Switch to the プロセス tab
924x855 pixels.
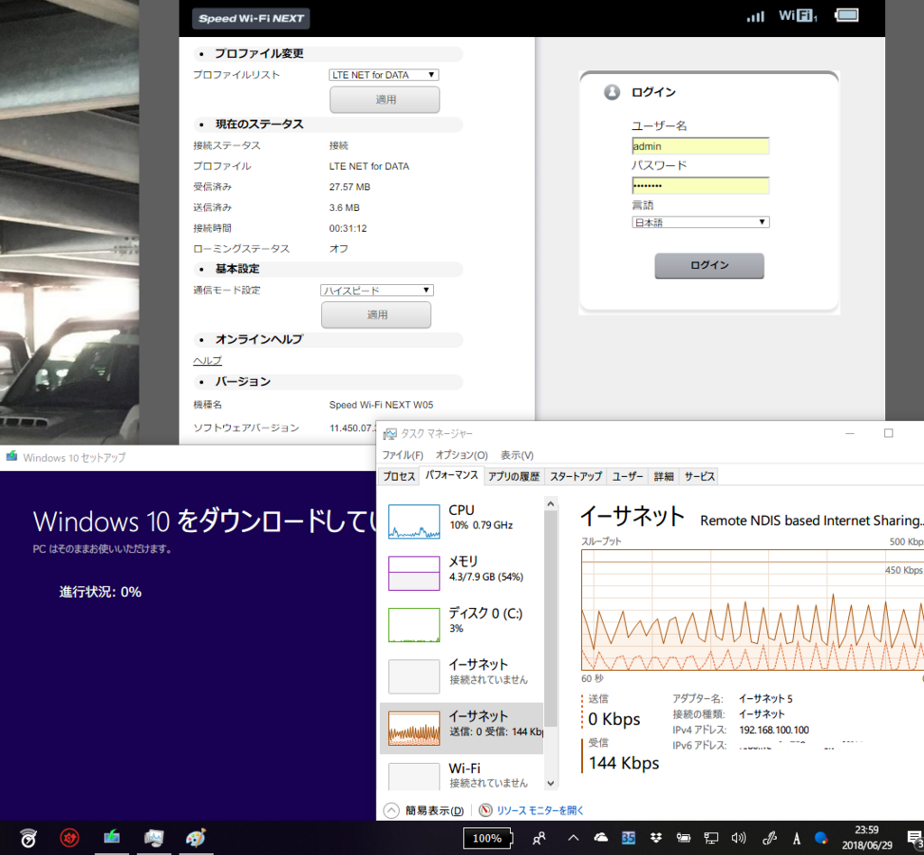pyautogui.click(x=399, y=476)
